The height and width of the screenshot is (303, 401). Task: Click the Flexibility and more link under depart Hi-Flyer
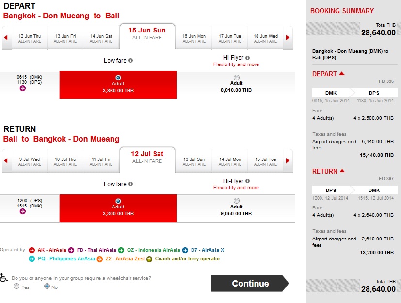point(236,64)
